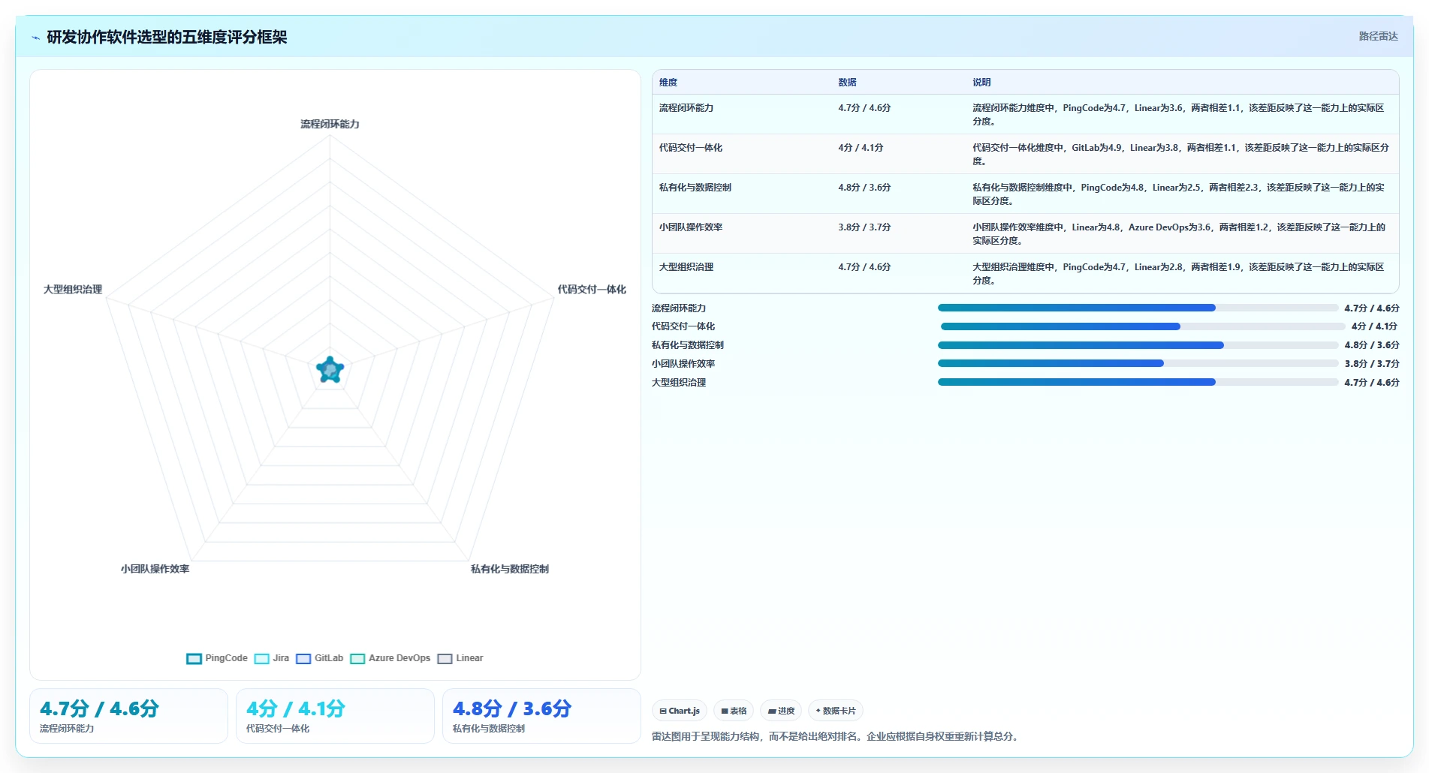The image size is (1429, 773).
Task: Toggle the Linear legend entry
Action: 460,658
